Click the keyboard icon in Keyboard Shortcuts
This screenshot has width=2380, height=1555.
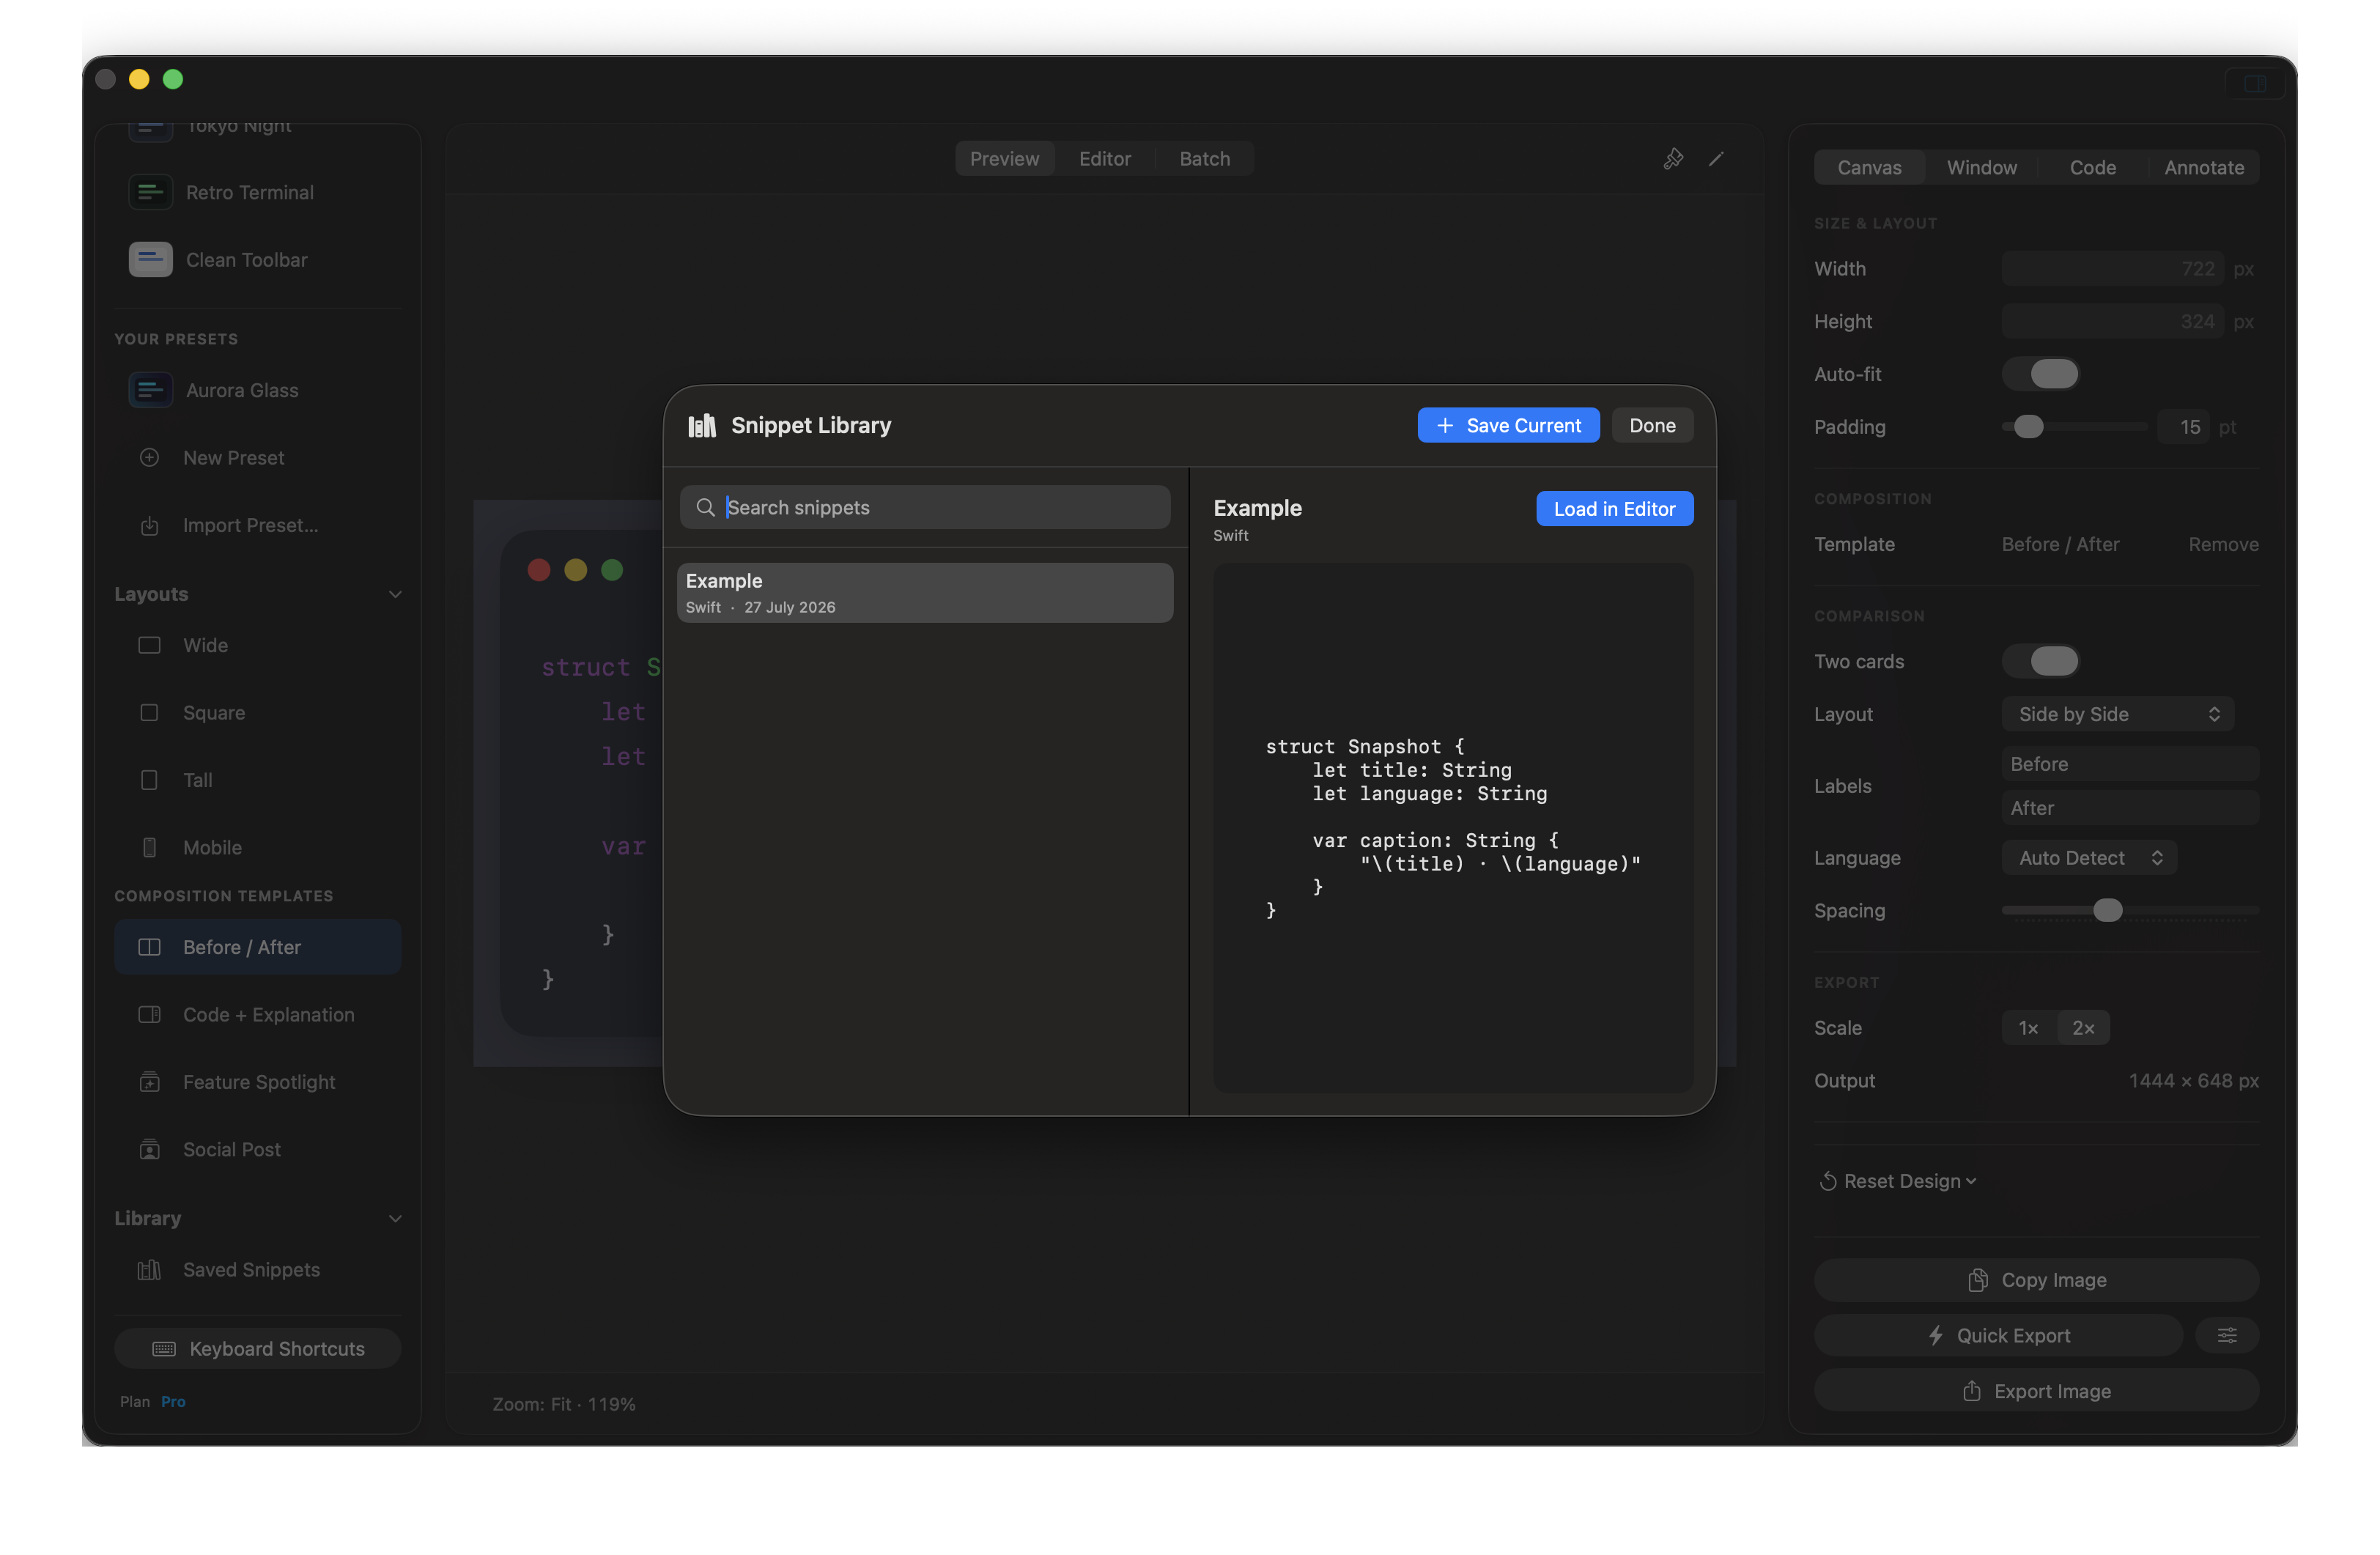(x=164, y=1350)
